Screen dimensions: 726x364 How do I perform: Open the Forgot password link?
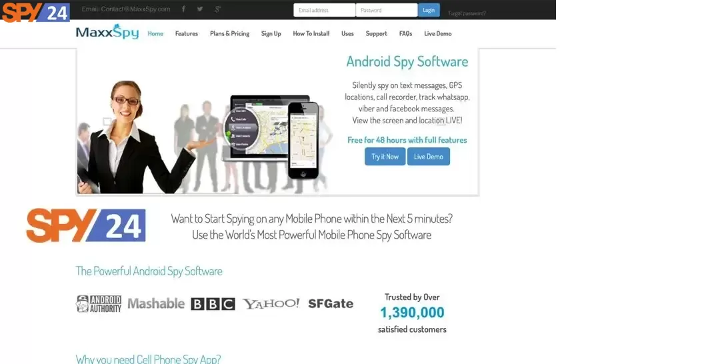coord(467,13)
